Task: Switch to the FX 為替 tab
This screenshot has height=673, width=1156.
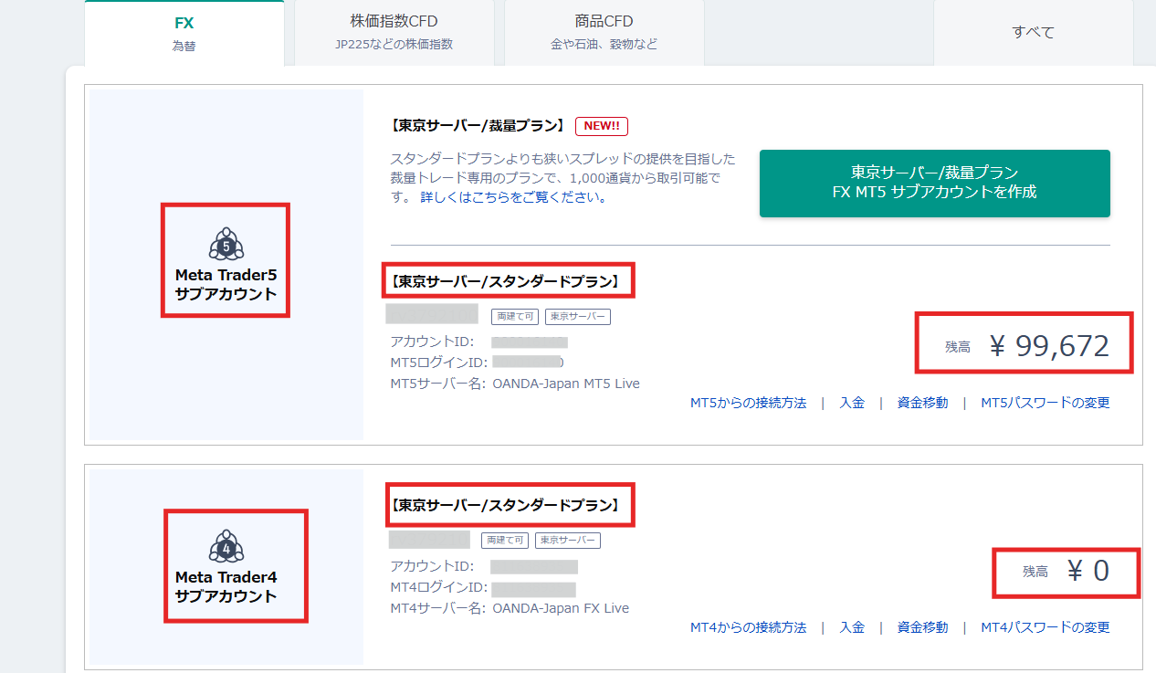Action: [184, 32]
